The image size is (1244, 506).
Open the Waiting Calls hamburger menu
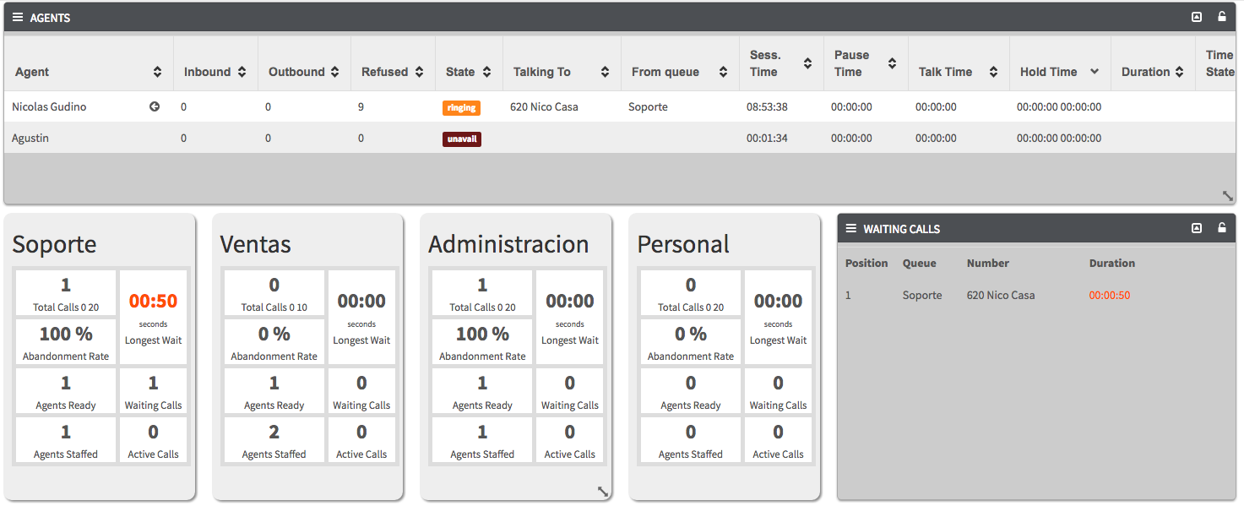click(x=851, y=229)
